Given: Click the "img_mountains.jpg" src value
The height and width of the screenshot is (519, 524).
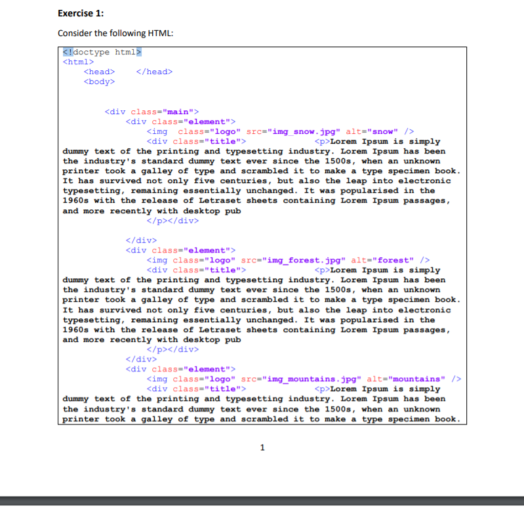Looking at the screenshot, I should click(x=312, y=379).
